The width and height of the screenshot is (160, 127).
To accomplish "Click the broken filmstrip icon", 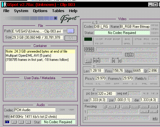I will coord(129,55).
